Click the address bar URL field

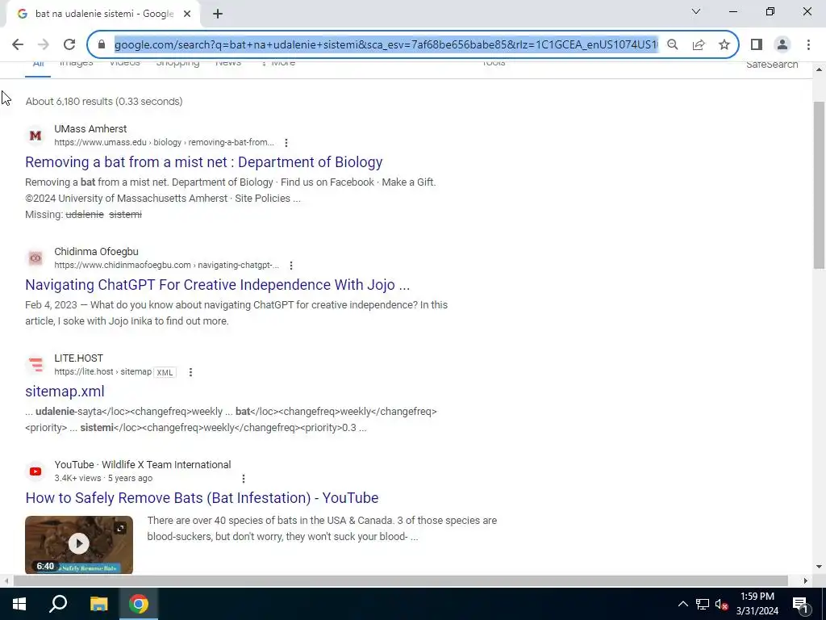[386, 45]
